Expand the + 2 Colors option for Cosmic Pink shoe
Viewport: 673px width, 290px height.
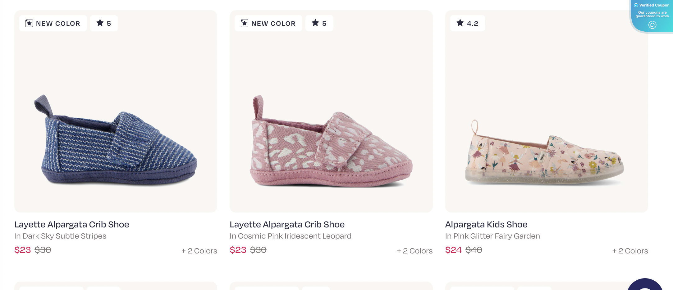coord(414,251)
